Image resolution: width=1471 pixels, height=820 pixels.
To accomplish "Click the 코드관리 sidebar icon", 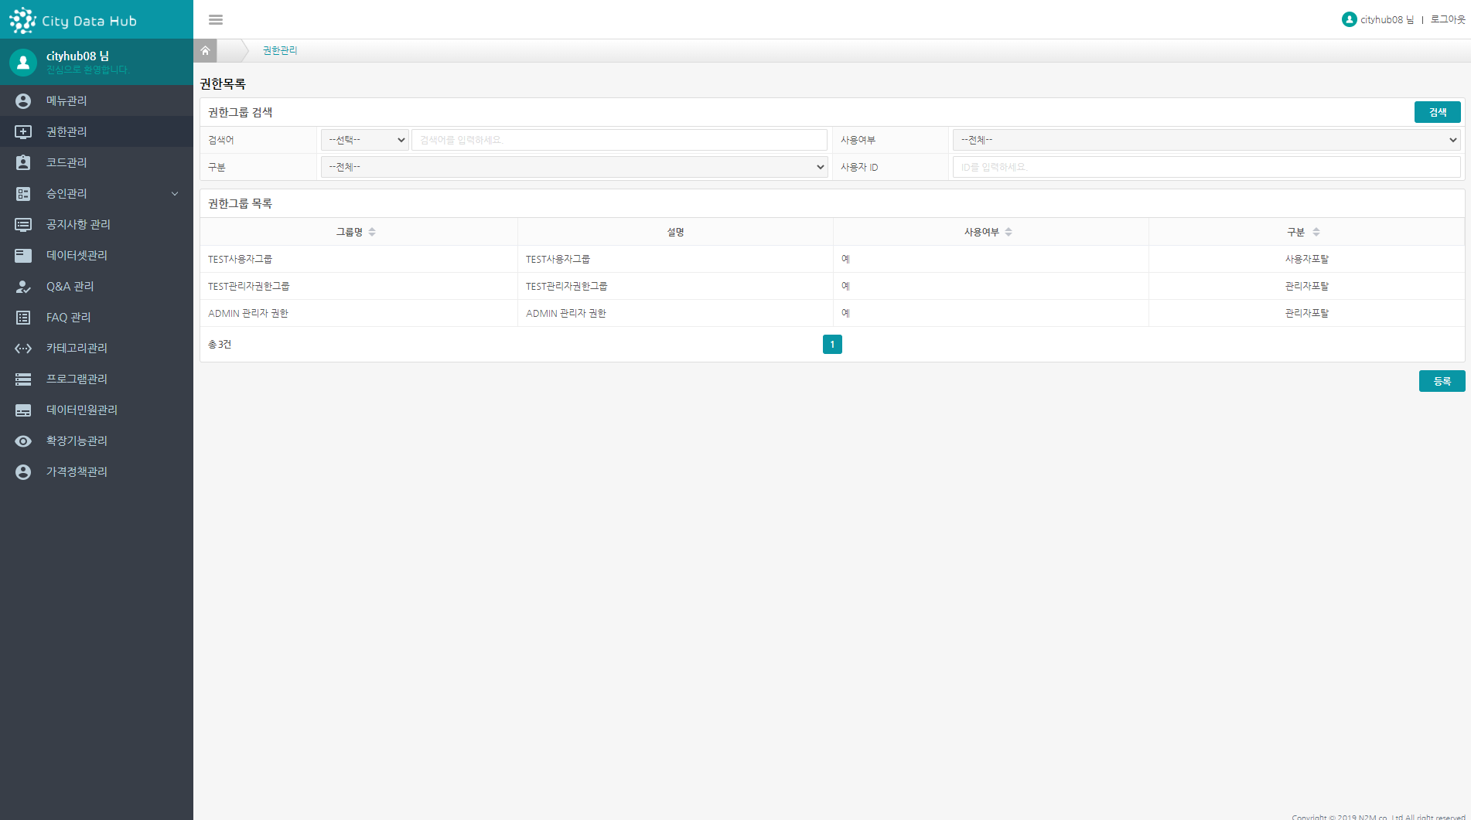I will pos(23,163).
